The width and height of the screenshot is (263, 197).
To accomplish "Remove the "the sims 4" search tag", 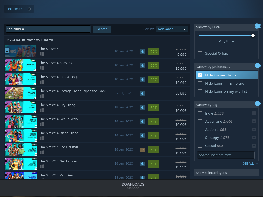I will point(29,9).
